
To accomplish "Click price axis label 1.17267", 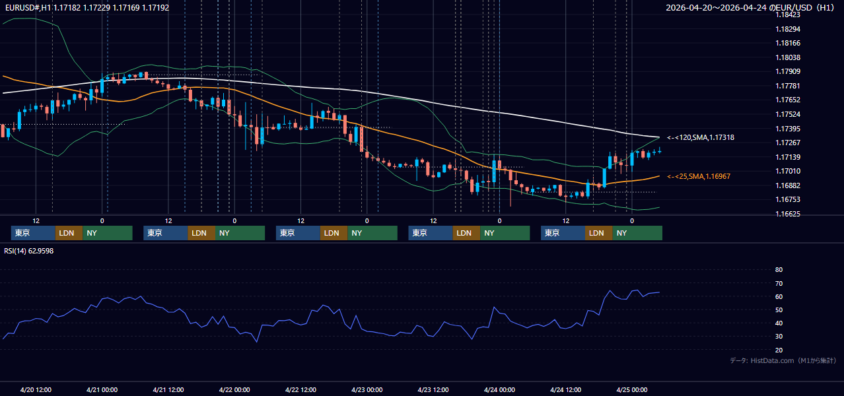I will click(789, 143).
